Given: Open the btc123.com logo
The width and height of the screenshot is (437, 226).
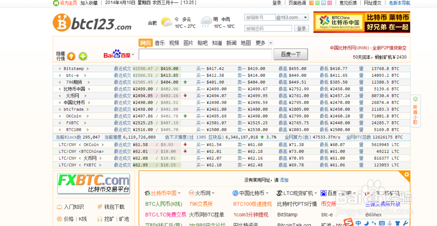Looking at the screenshot, I should [x=92, y=23].
